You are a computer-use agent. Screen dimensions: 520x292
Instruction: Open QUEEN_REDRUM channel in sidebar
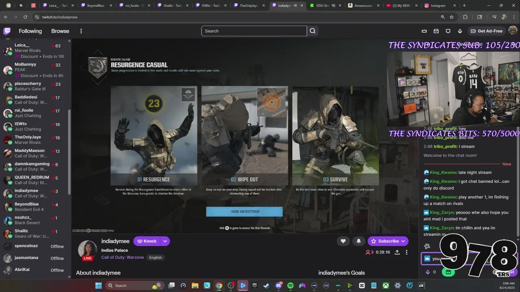[x=36, y=180]
